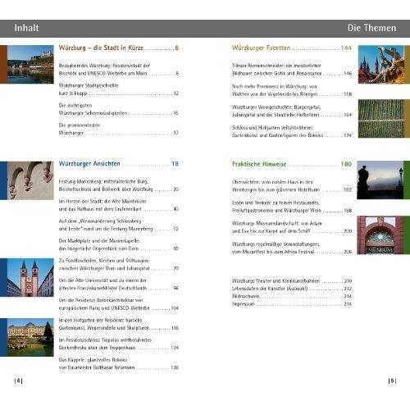Open the Würzburg Dom twin-tower photo
Viewport: 410px width, 410px height.
click(30, 277)
